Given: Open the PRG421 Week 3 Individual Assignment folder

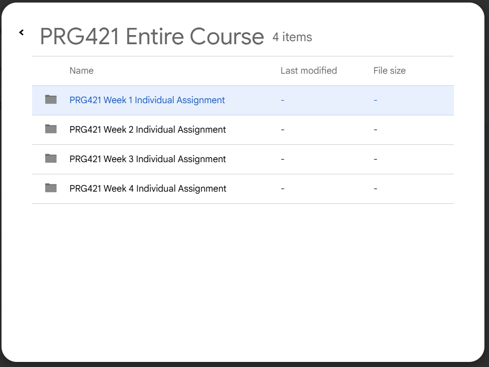Looking at the screenshot, I should [147, 159].
